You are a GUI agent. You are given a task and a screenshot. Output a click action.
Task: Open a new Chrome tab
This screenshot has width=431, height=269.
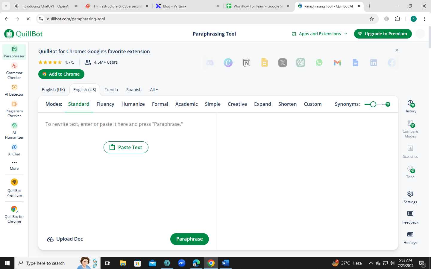[370, 6]
